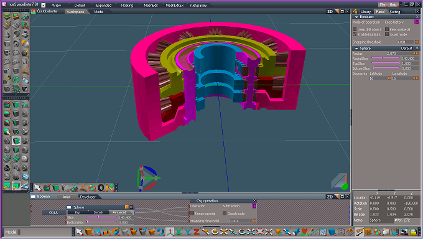Screen dimensions: 423x239
Task: Open the Setting tab
Action: coord(394,12)
